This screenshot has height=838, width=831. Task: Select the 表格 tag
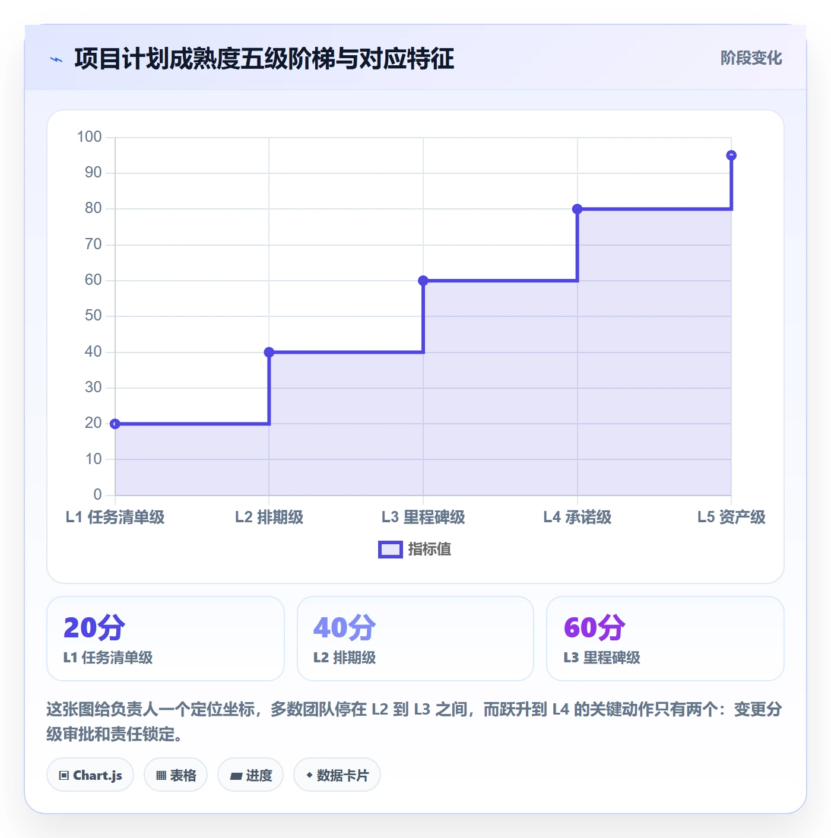176,775
